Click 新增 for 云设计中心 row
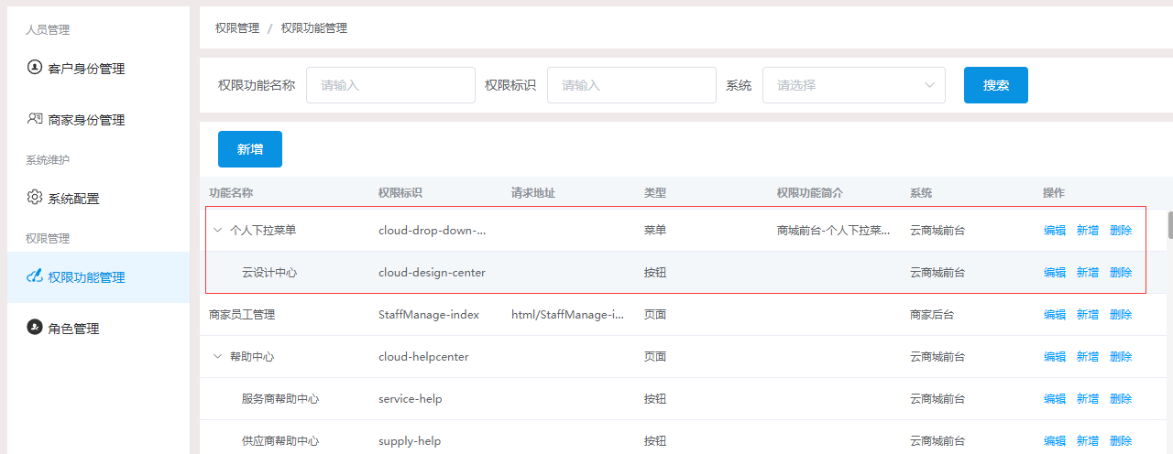Viewport: 1173px width, 454px height. click(x=1088, y=273)
